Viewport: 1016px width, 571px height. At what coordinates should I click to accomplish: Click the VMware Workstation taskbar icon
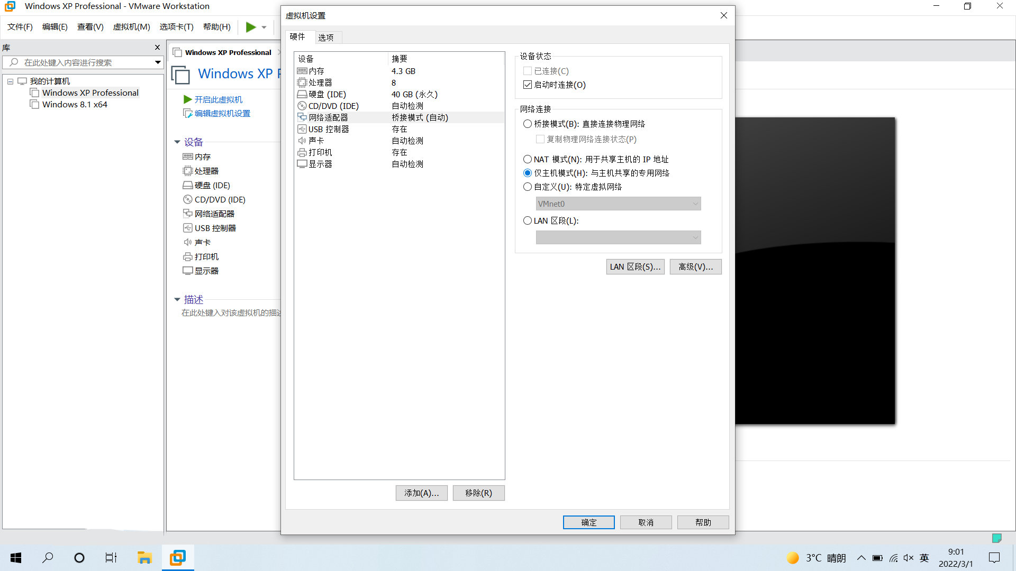point(178,558)
